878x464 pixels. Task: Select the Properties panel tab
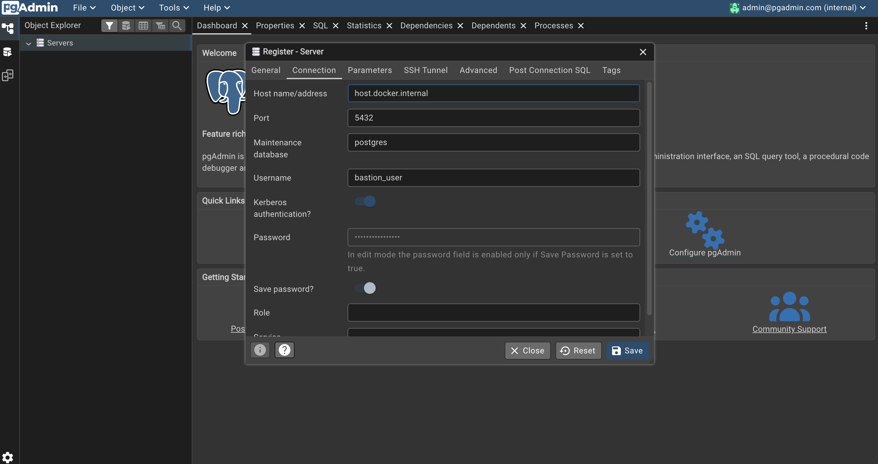[275, 26]
